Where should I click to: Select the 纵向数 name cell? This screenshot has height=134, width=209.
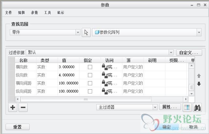26,75
